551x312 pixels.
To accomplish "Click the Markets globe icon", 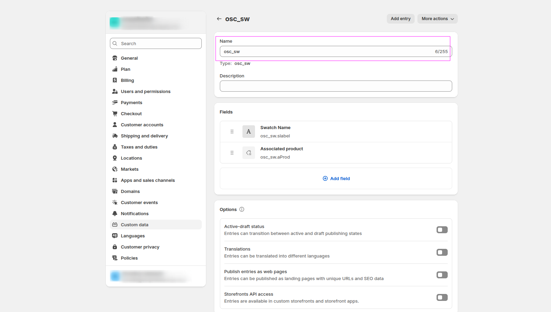I will point(115,169).
